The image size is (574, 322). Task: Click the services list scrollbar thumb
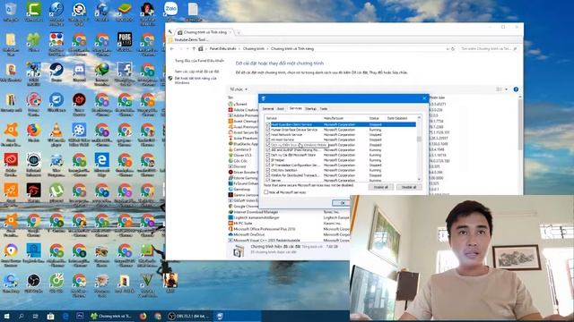pos(419,140)
